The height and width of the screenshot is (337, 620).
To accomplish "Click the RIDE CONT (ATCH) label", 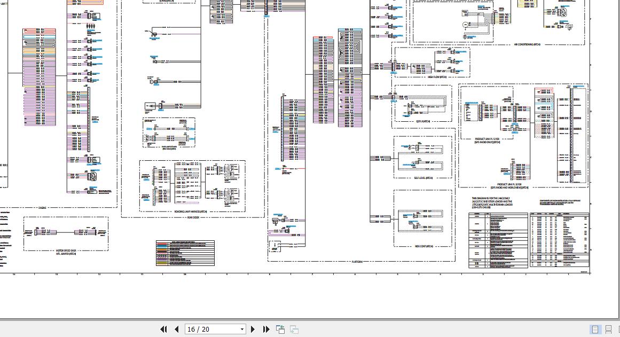I will pyautogui.click(x=424, y=246).
